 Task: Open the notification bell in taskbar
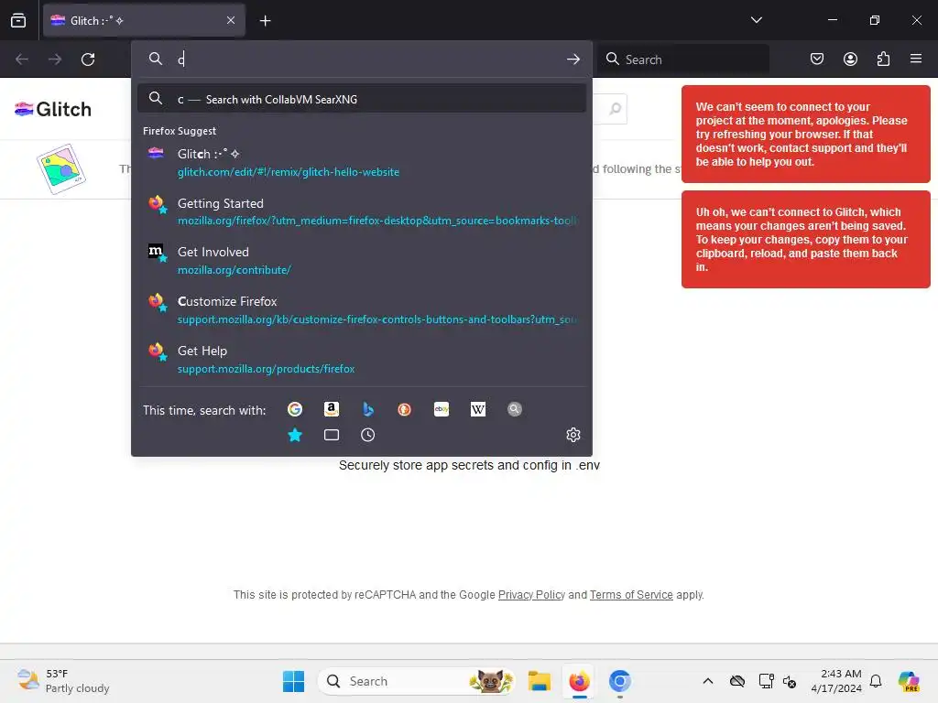[x=876, y=681]
